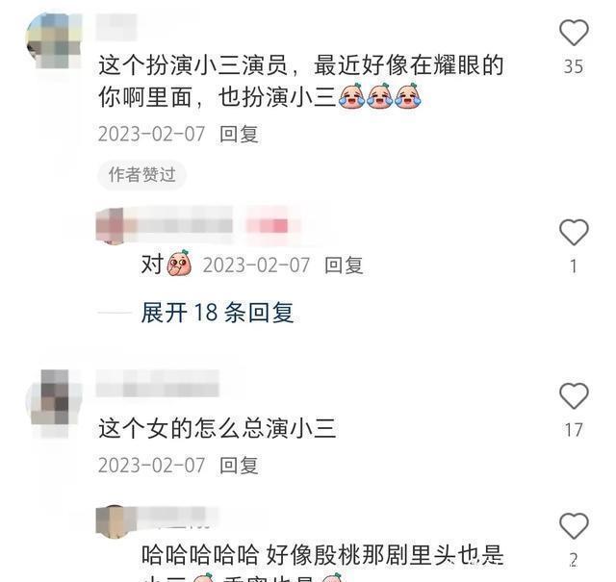The image size is (616, 582).
Task: Open avatar of the 哈哈哈哈哈 reply author
Action: pyautogui.click(x=110, y=519)
